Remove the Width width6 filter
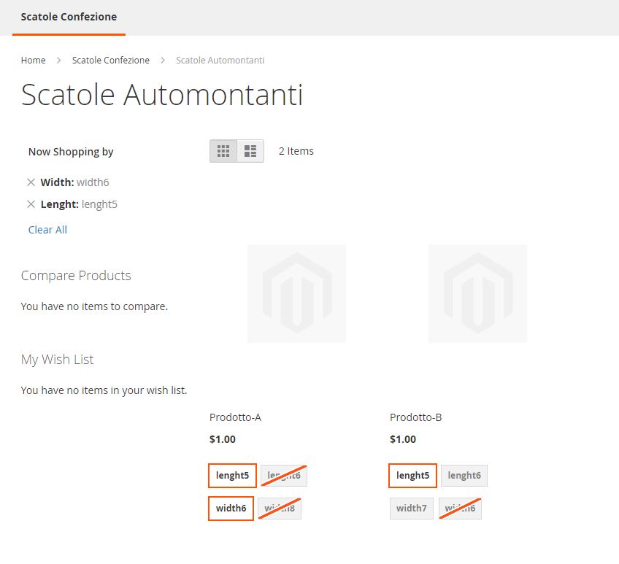The image size is (619, 564). click(x=31, y=182)
